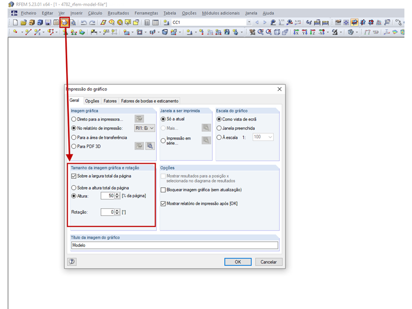
Task: Click the OK button
Action: coord(238,262)
